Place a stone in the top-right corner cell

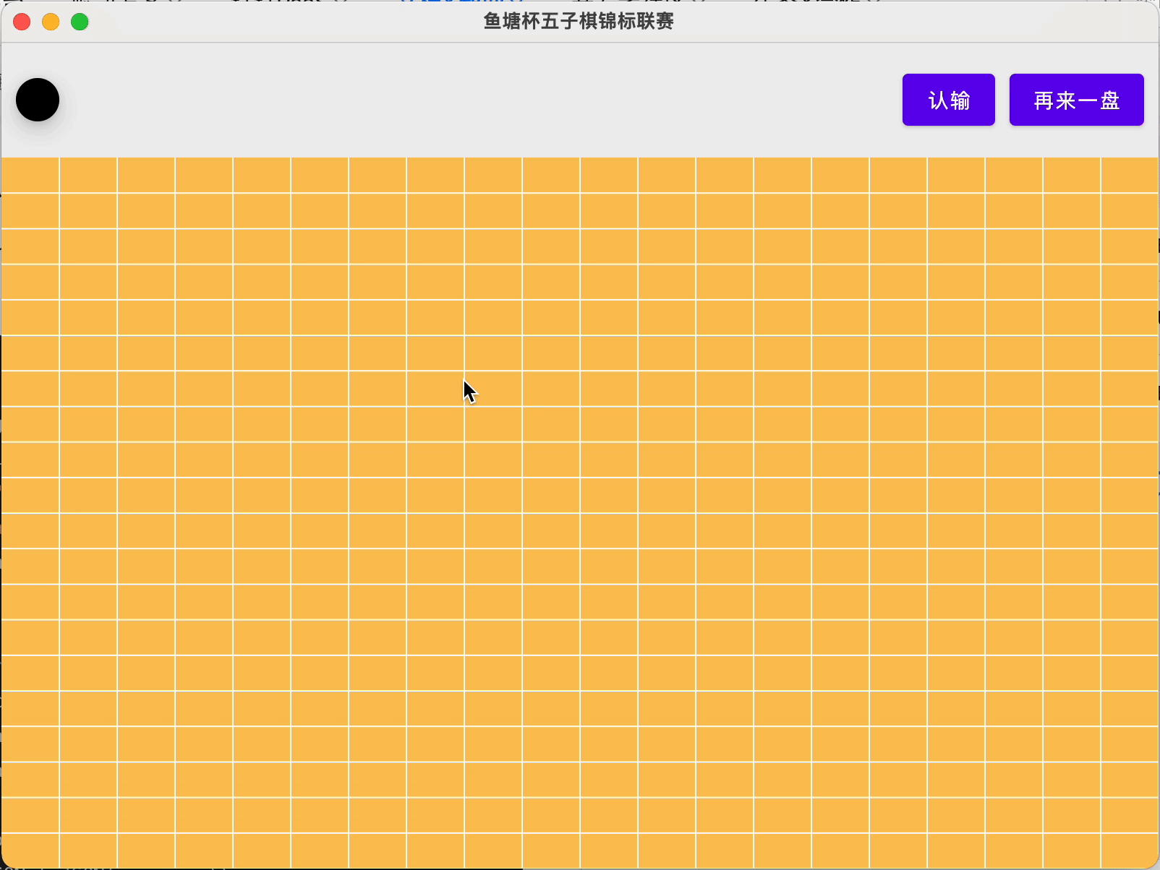(x=1128, y=173)
